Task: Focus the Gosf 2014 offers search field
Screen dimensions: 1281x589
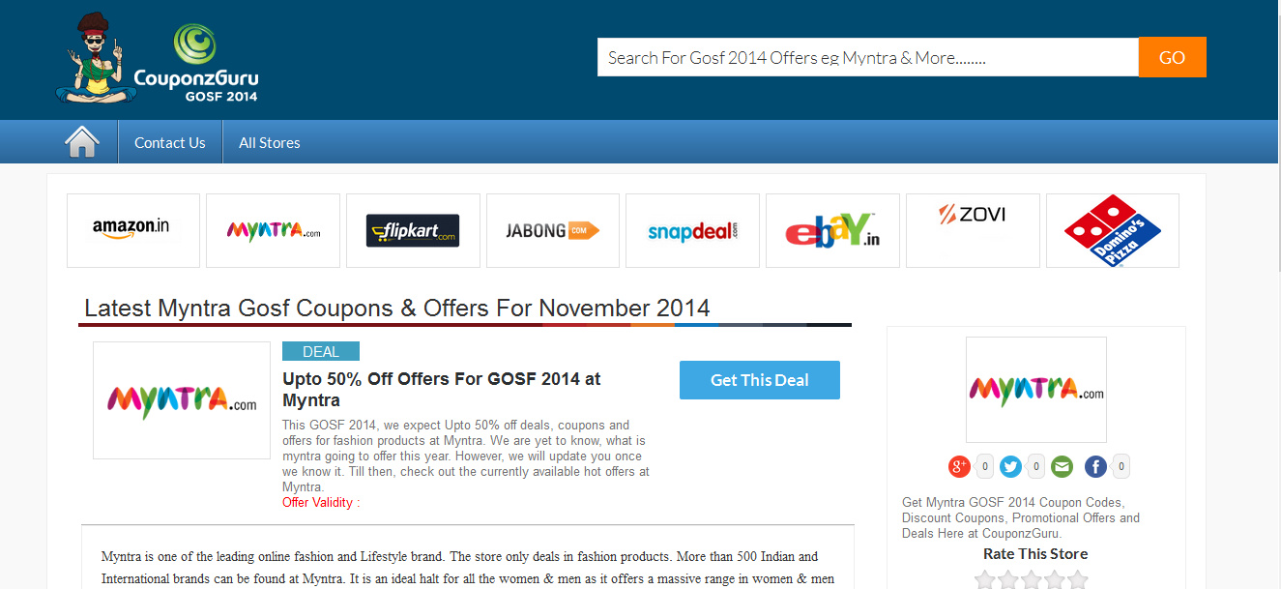Action: pyautogui.click(x=868, y=57)
